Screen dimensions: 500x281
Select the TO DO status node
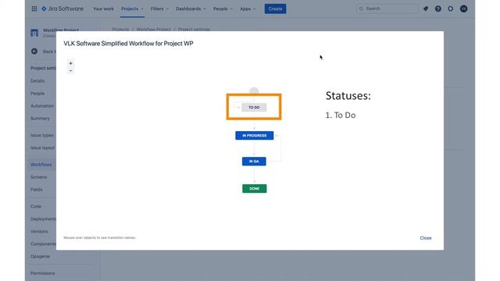pyautogui.click(x=254, y=108)
